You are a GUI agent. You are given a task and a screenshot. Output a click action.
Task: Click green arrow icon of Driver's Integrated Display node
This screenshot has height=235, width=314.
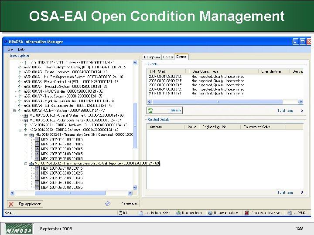click(20, 67)
